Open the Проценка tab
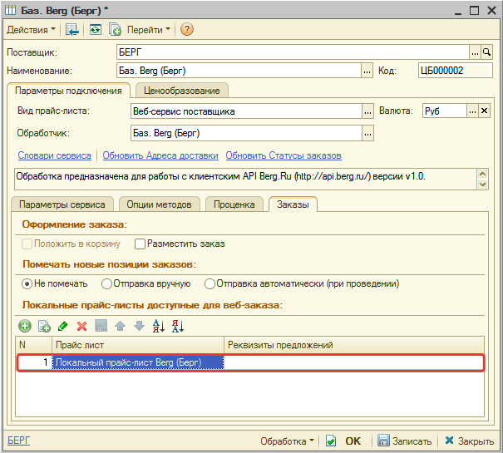This screenshot has height=453, width=503. point(234,204)
